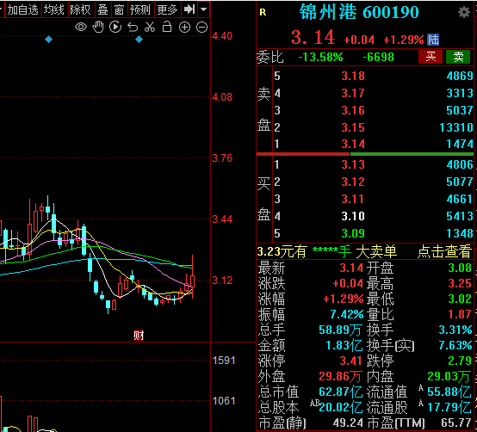
Task: Click the 开盘 value 3.08
Action: click(460, 268)
